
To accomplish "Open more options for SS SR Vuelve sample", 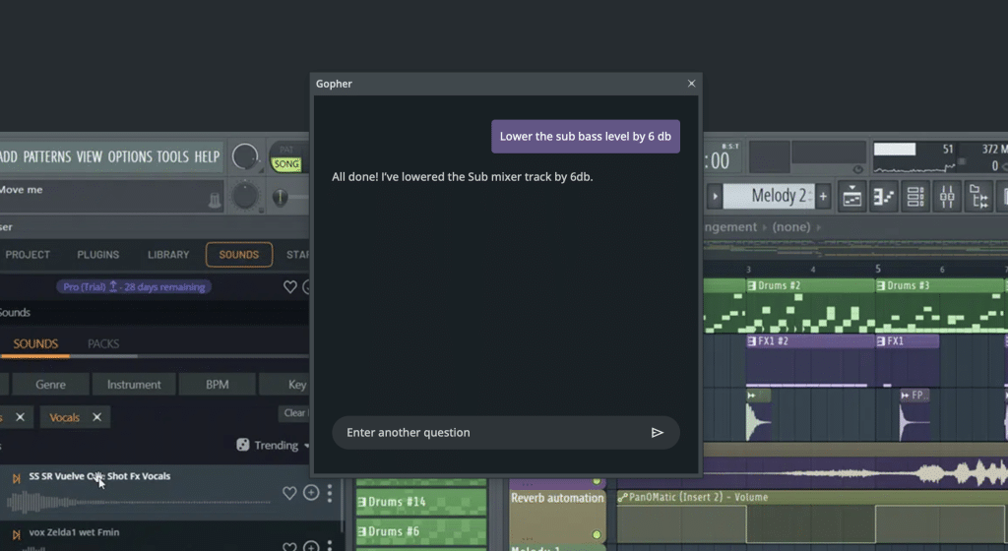I will click(x=330, y=493).
